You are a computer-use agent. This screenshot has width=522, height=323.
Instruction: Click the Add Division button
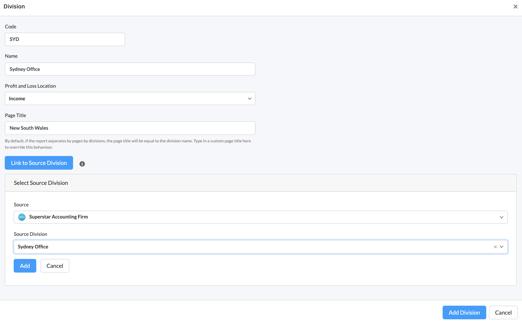tap(464, 312)
